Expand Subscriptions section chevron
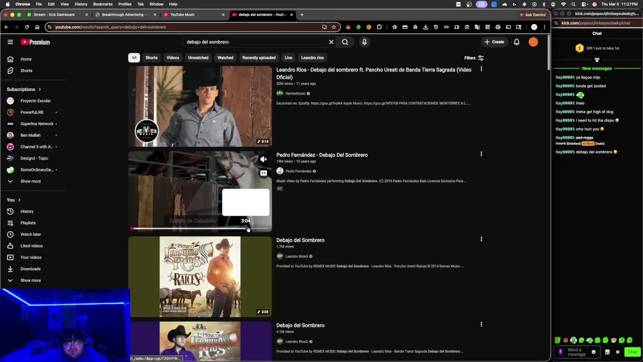 point(40,89)
